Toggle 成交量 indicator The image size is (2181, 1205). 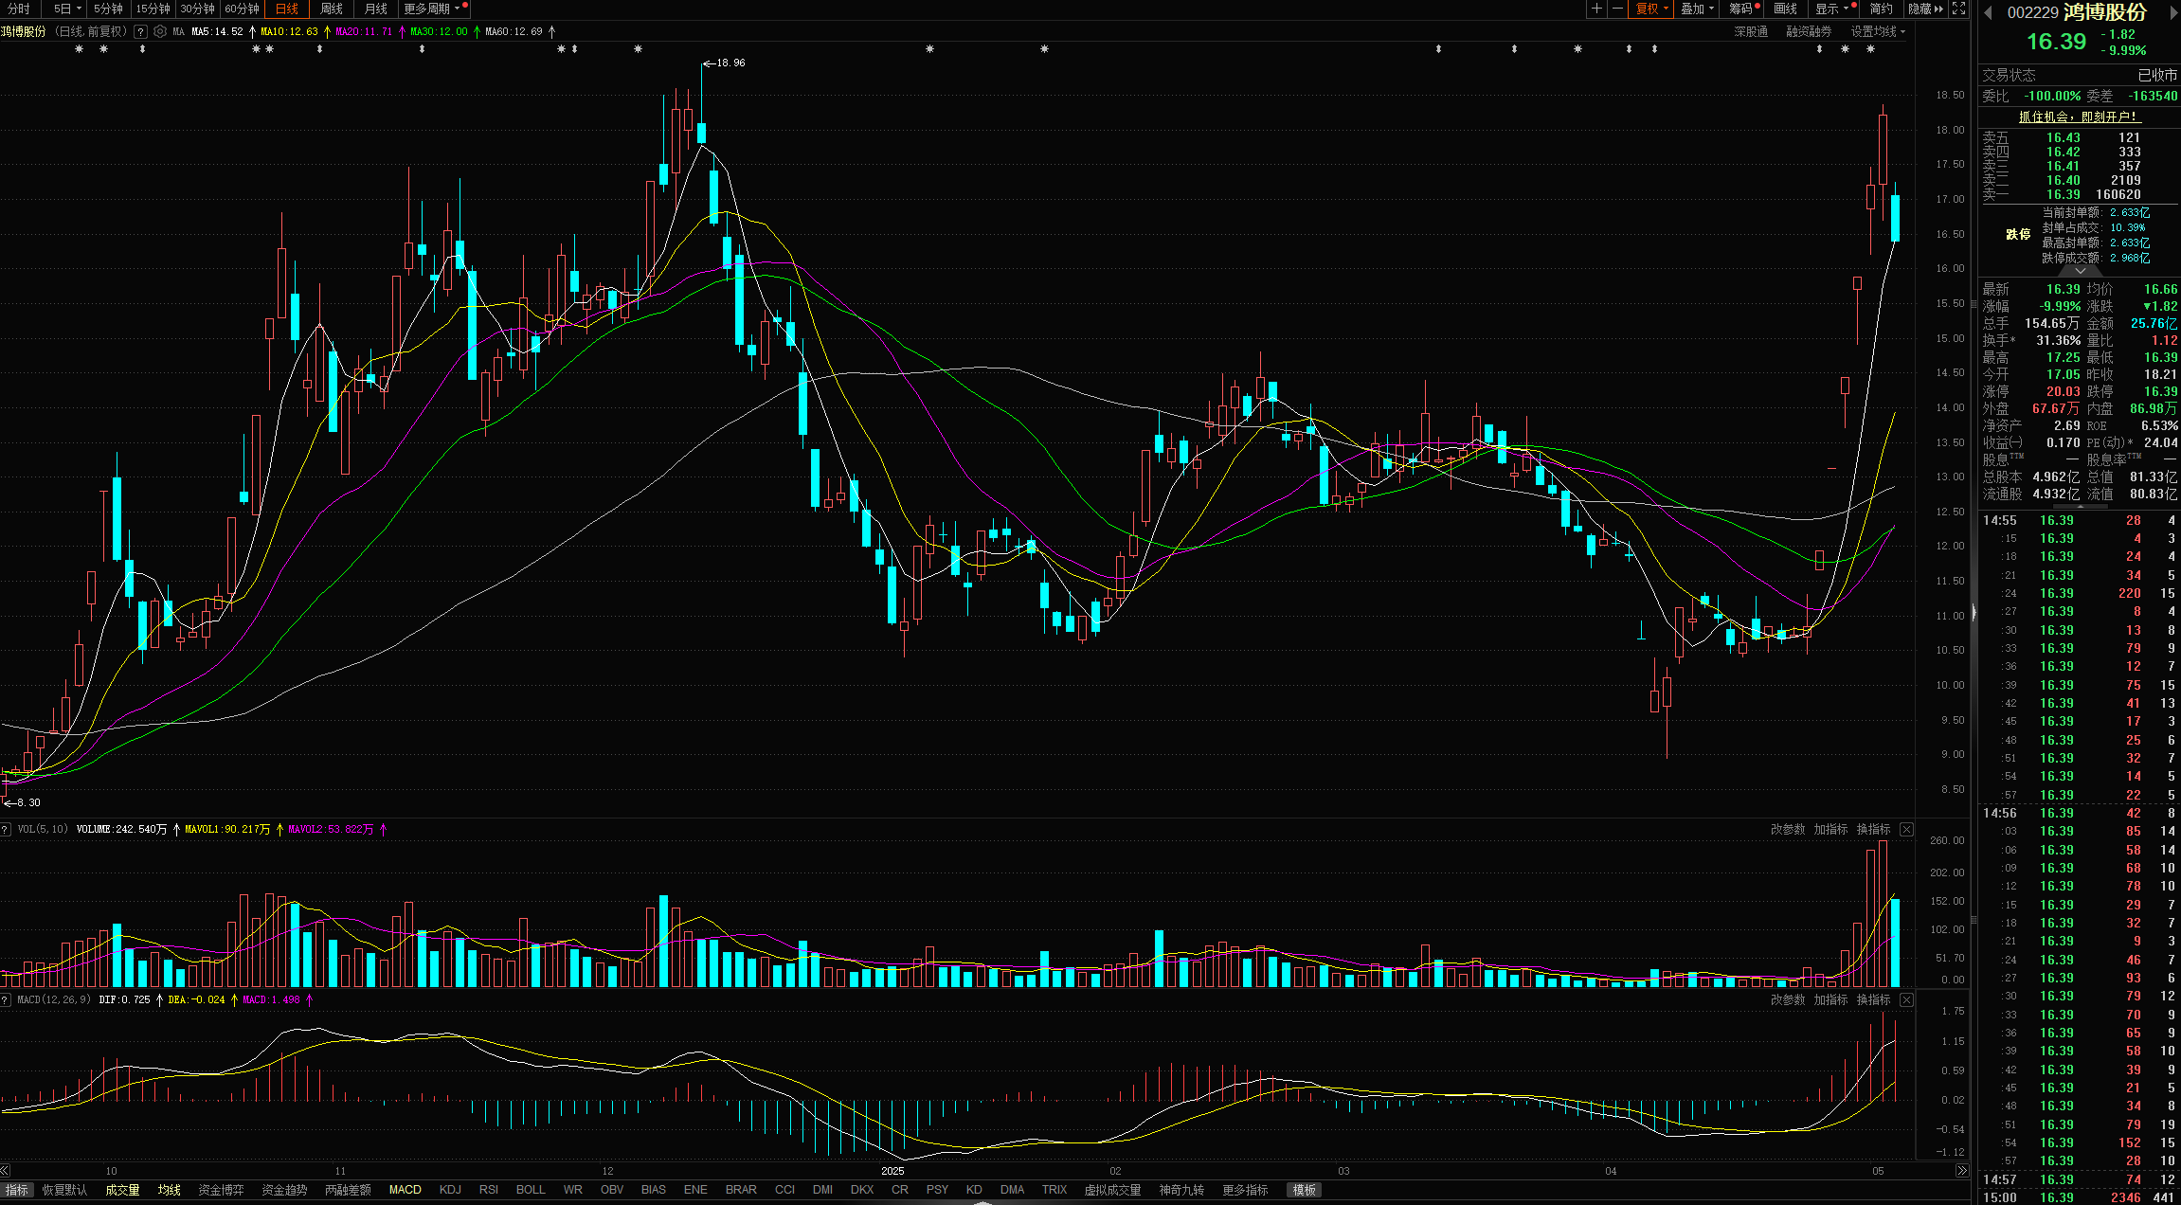pos(122,1190)
